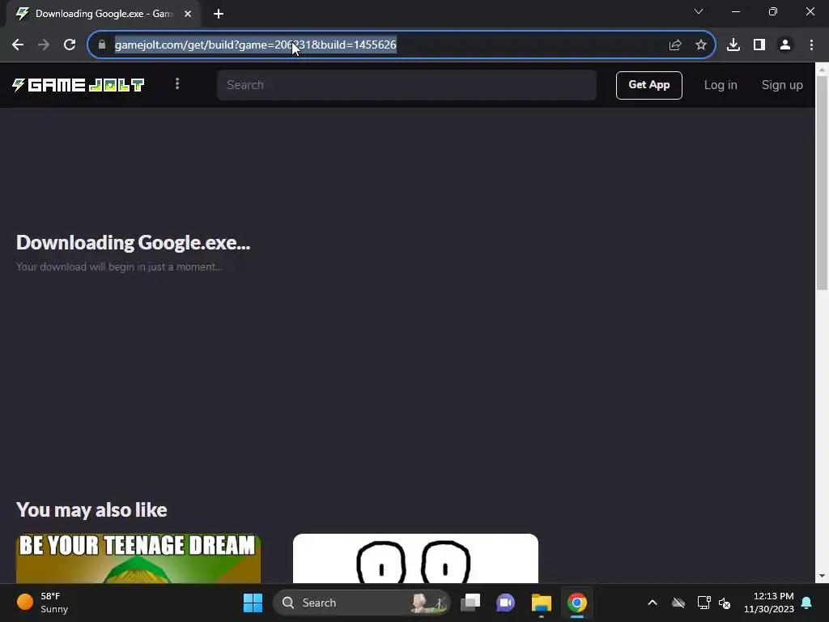Launch the Teams Chat taskbar icon
The image size is (829, 622).
pyautogui.click(x=505, y=603)
